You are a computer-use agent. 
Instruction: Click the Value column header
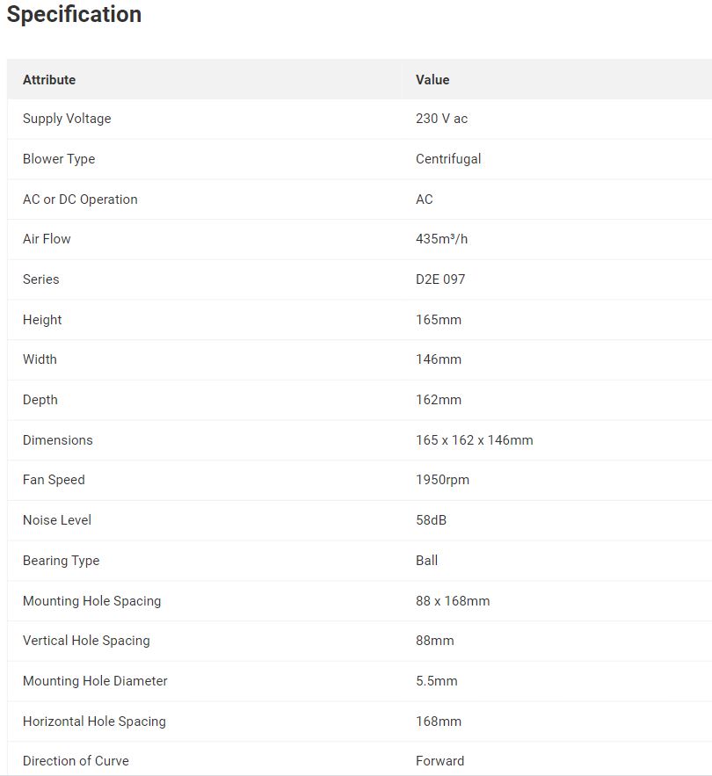[432, 80]
